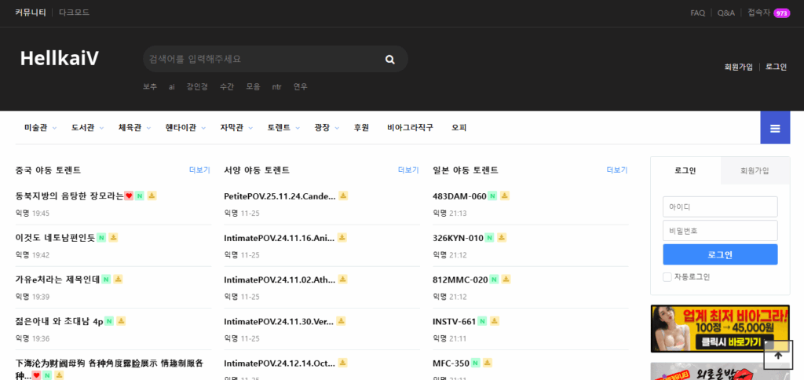Expand the 토렌트 navigation dropdown

pos(283,127)
